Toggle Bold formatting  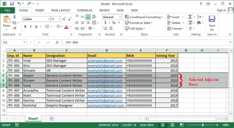25,27
